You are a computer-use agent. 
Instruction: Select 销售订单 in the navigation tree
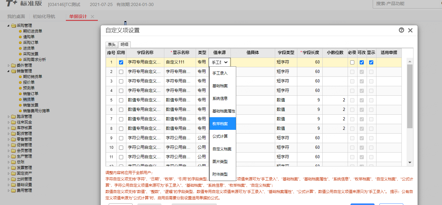coord(31,94)
